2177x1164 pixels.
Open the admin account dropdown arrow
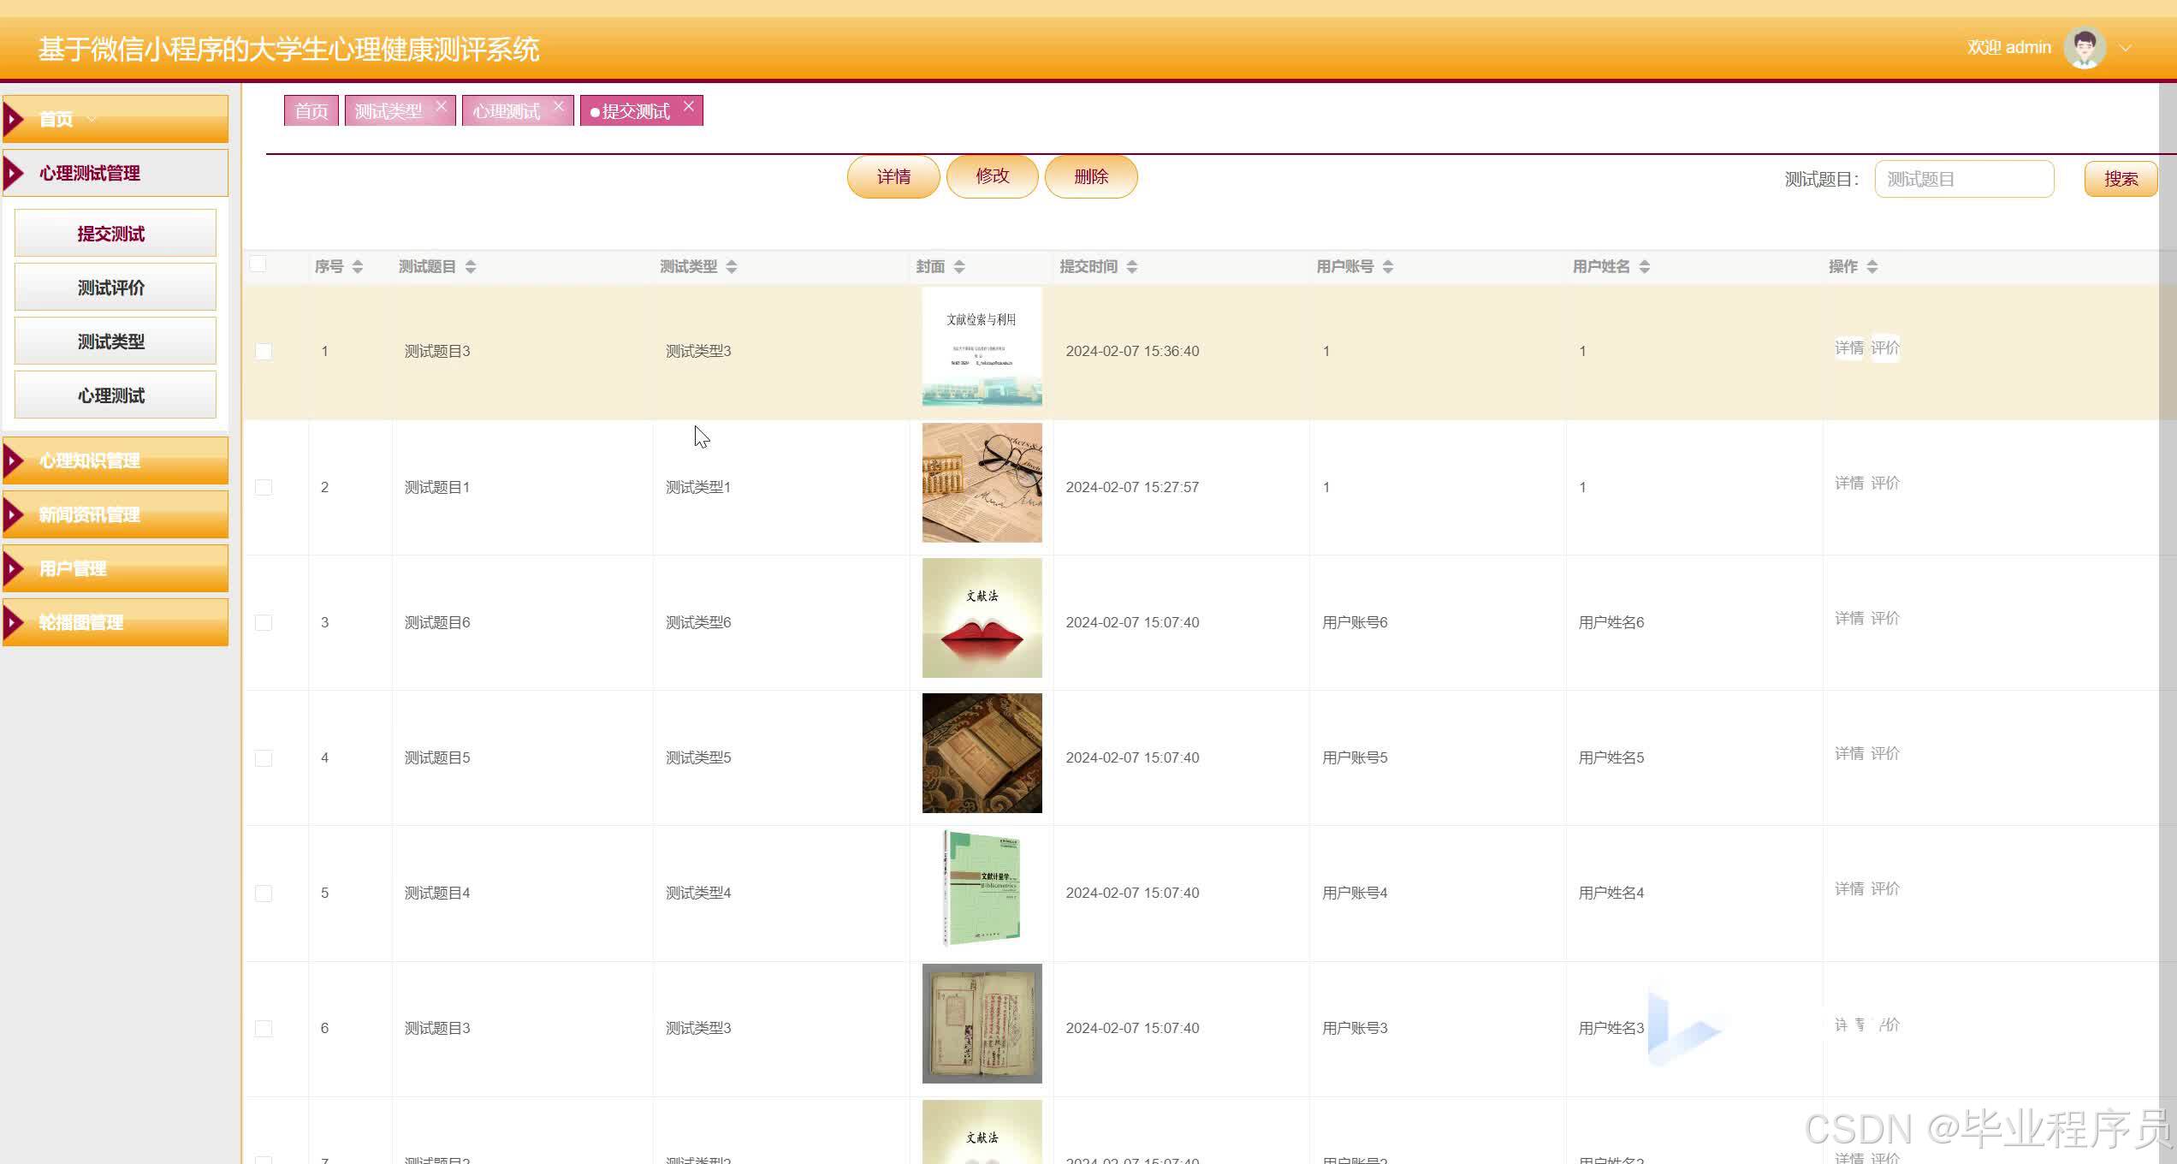(2126, 49)
